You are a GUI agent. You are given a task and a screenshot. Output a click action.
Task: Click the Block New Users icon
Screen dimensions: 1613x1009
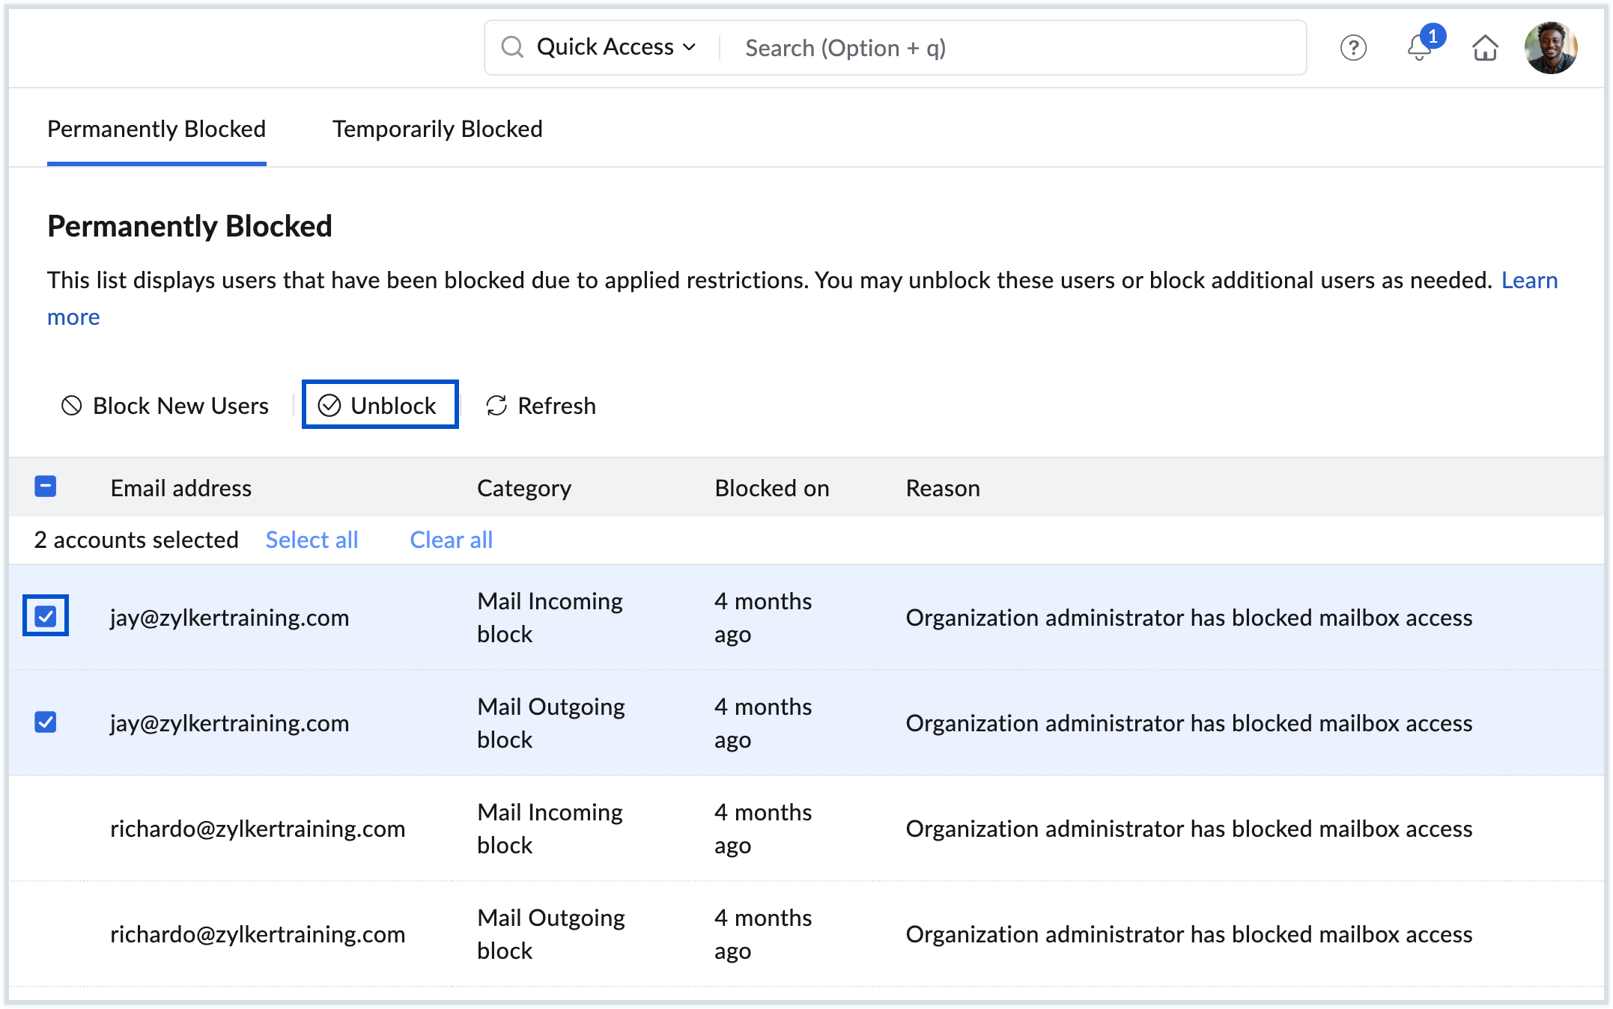tap(72, 406)
